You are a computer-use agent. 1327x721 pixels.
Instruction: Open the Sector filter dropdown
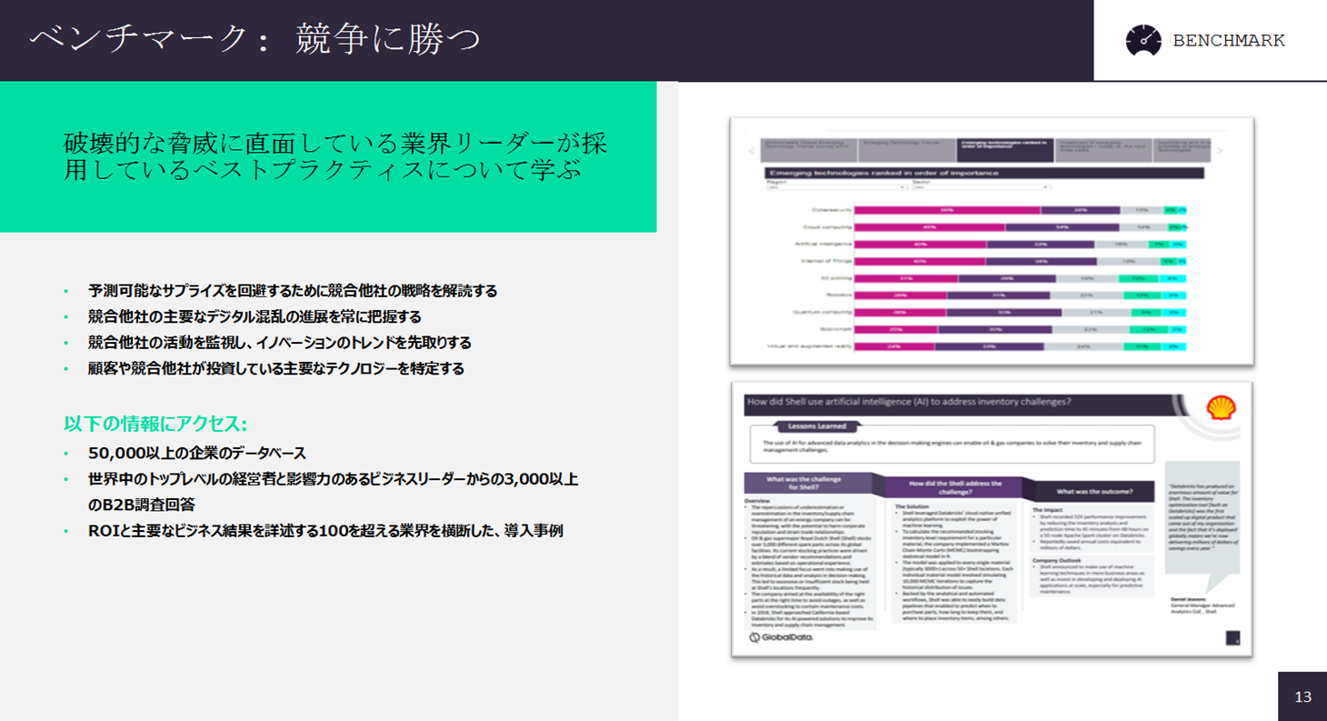980,187
